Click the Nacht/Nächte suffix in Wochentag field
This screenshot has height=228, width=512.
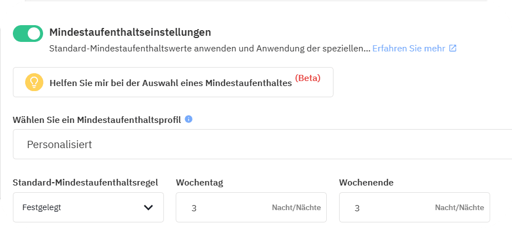click(296, 207)
